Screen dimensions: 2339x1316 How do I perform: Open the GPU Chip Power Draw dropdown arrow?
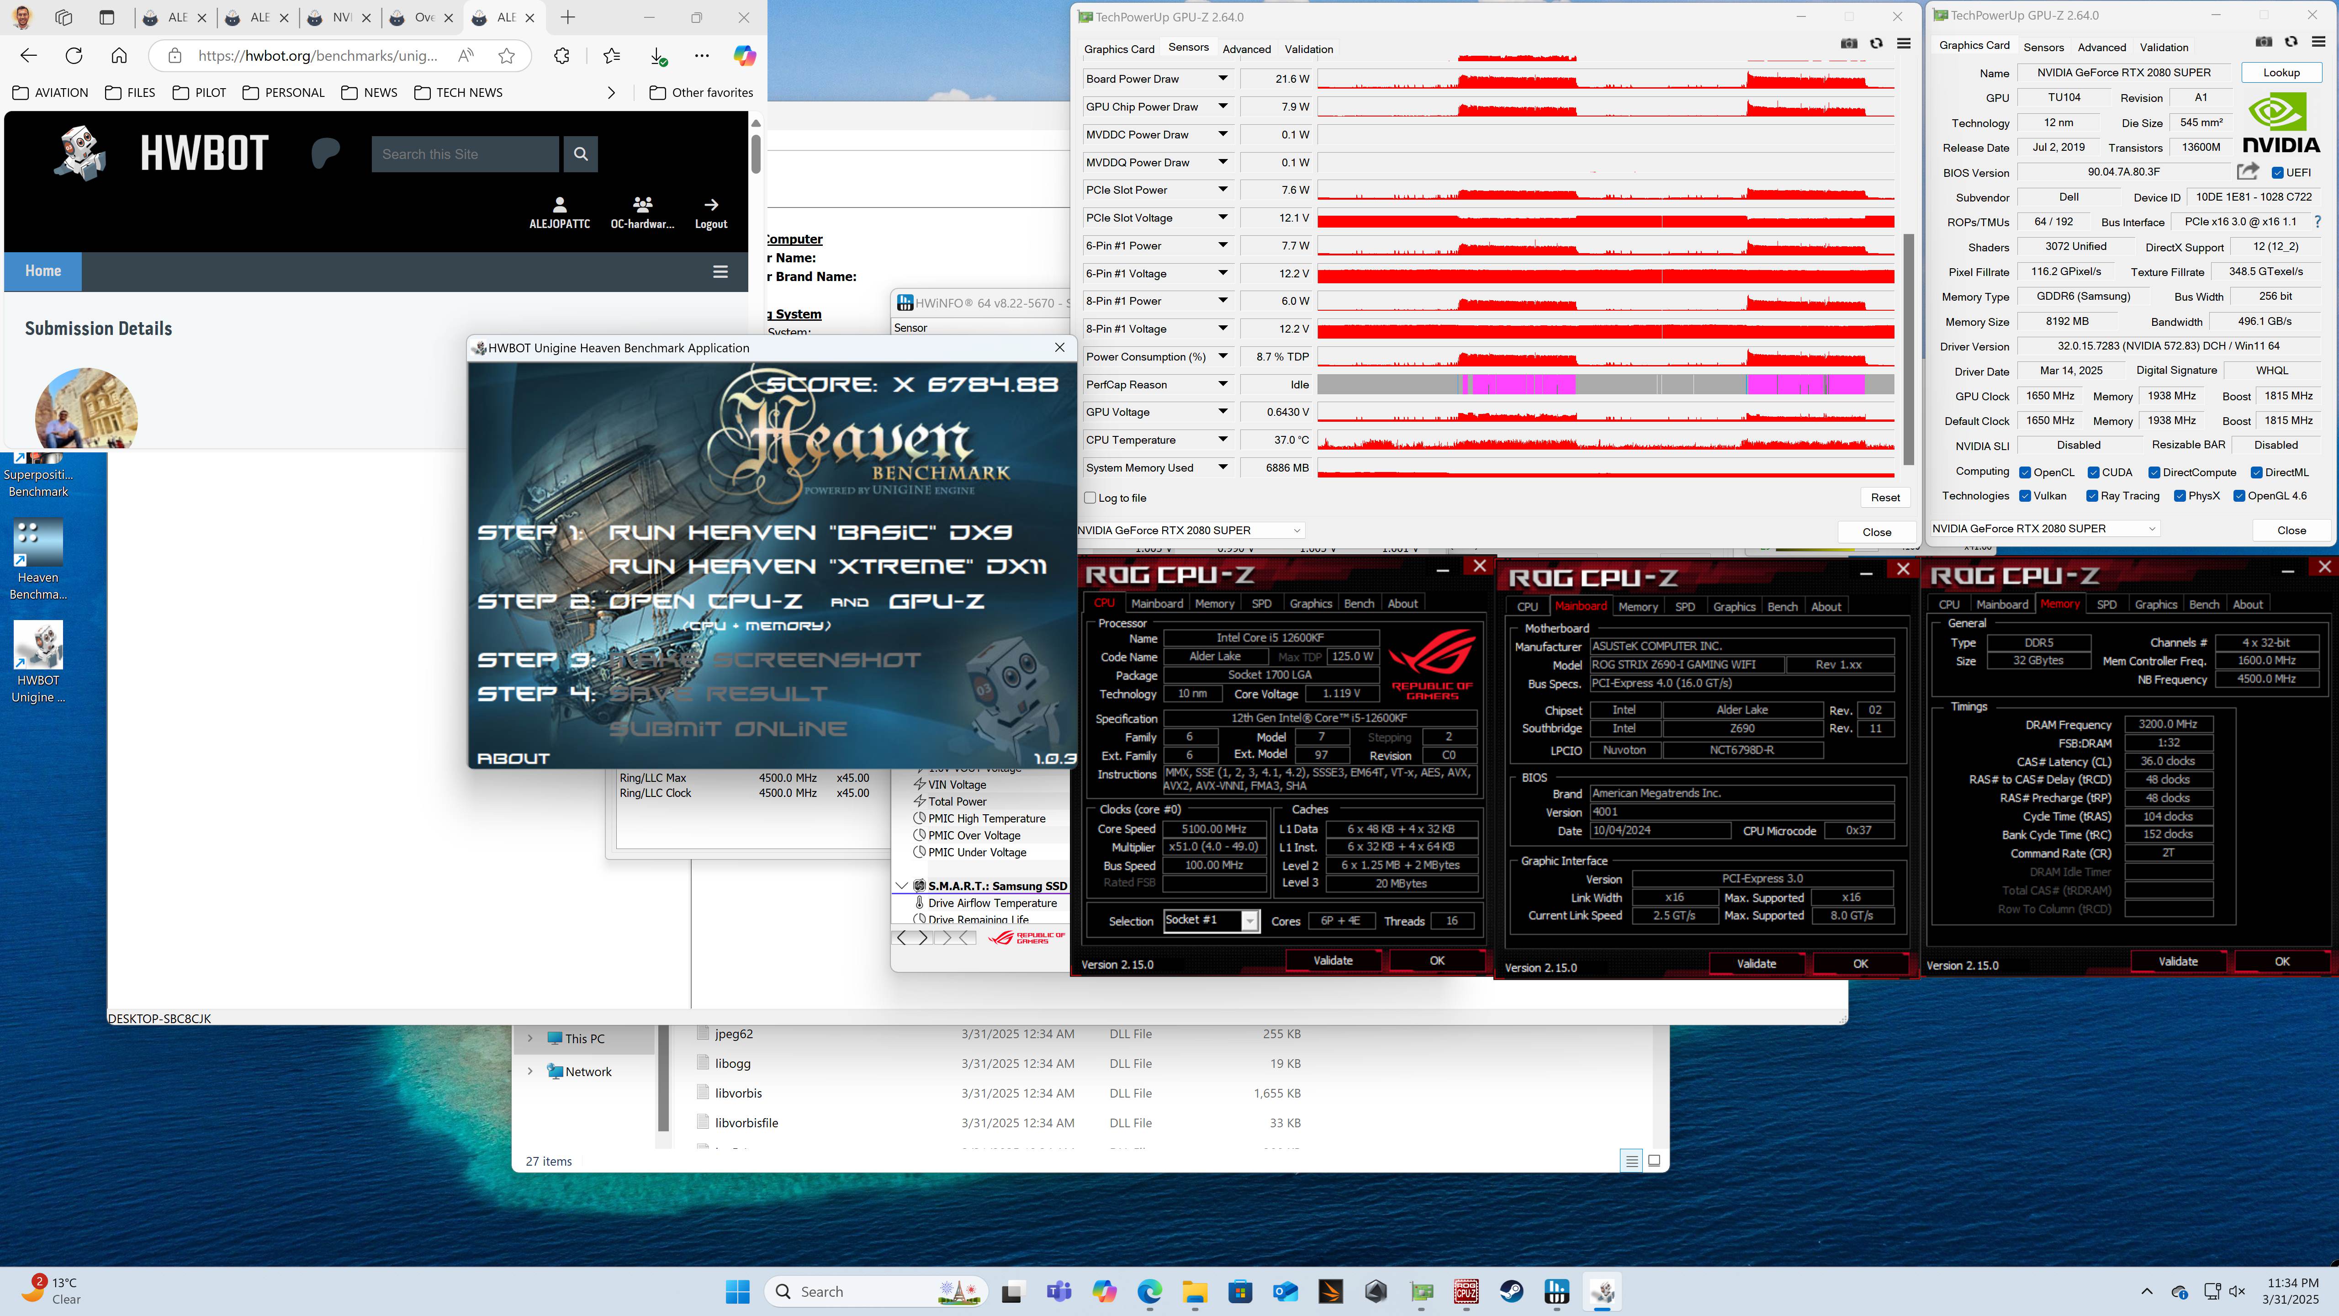(x=1223, y=106)
